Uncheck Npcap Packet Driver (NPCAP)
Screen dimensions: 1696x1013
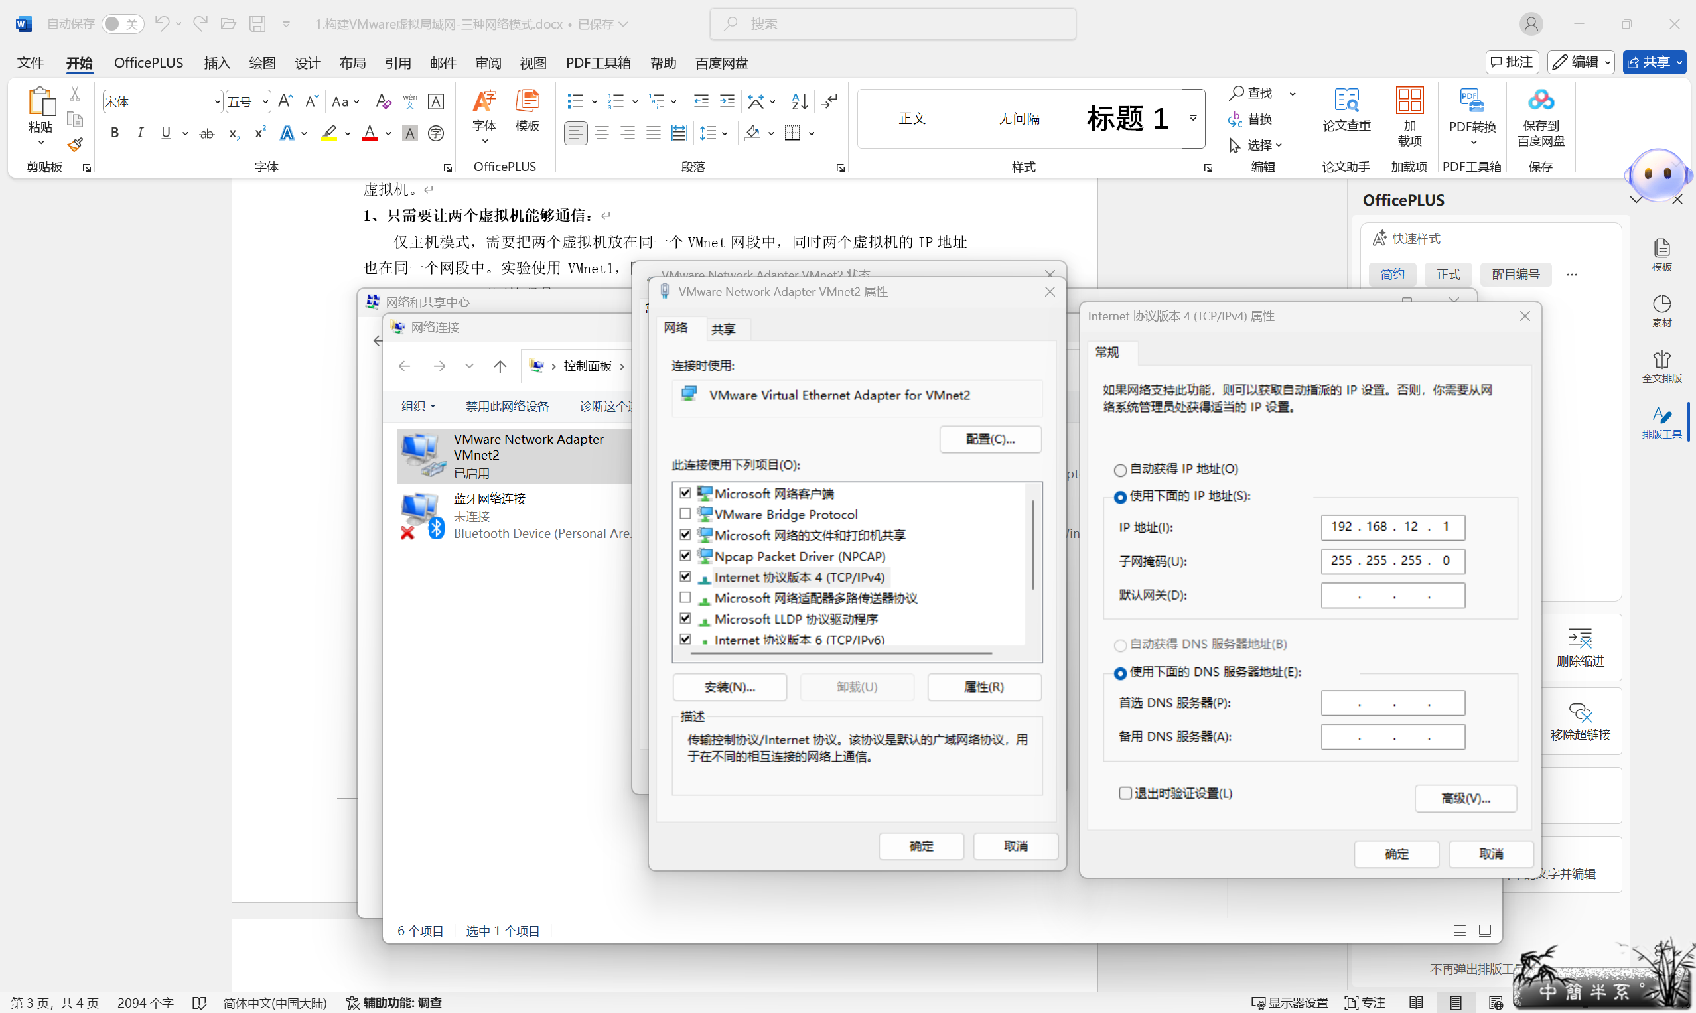685,556
